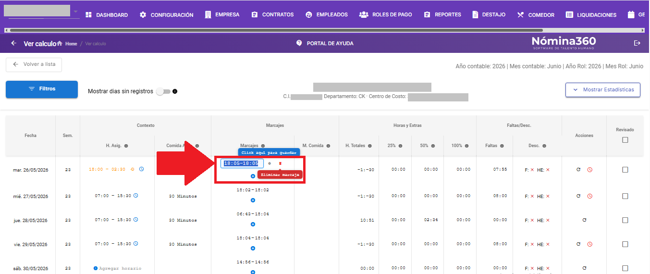
Task: Click the recalculate icon for jue. 28/05/2026 row
Action: pyautogui.click(x=584, y=220)
